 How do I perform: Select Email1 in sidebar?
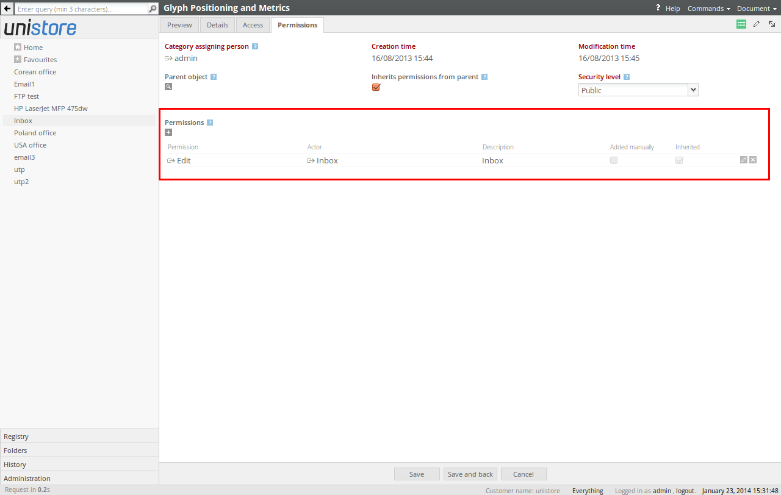(x=24, y=84)
